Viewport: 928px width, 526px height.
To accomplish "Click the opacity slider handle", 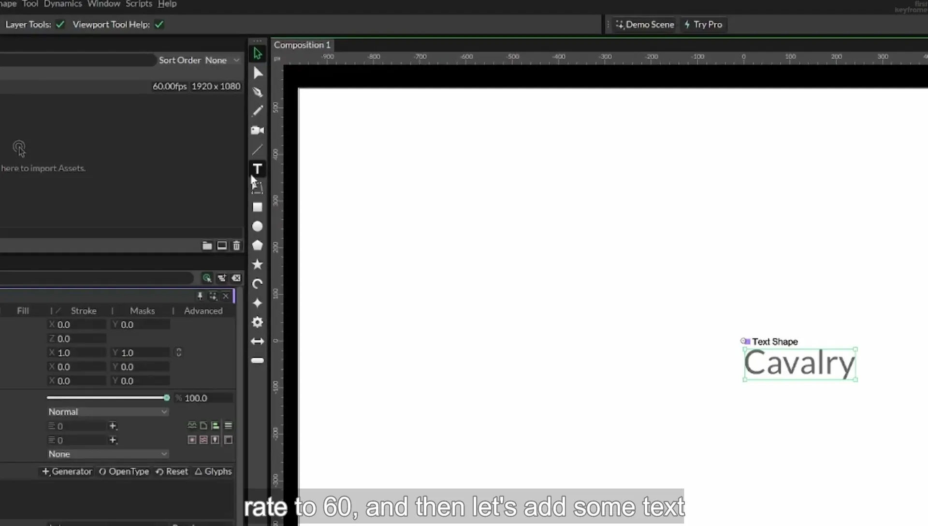I will pyautogui.click(x=167, y=398).
